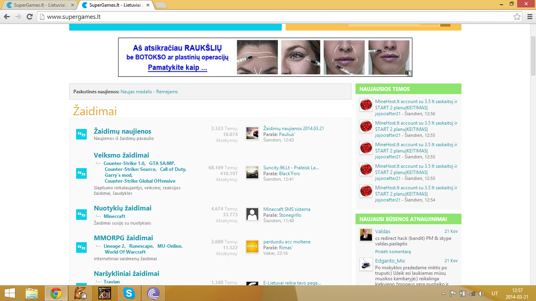Open the Minecraft subforum link
Viewport: 536px width, 301px height.
pos(115,216)
